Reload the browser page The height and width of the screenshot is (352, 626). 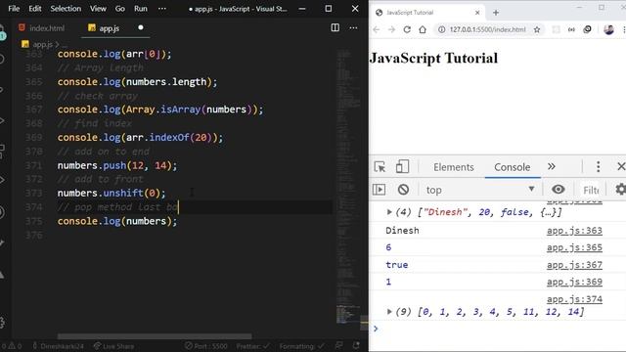[407, 29]
